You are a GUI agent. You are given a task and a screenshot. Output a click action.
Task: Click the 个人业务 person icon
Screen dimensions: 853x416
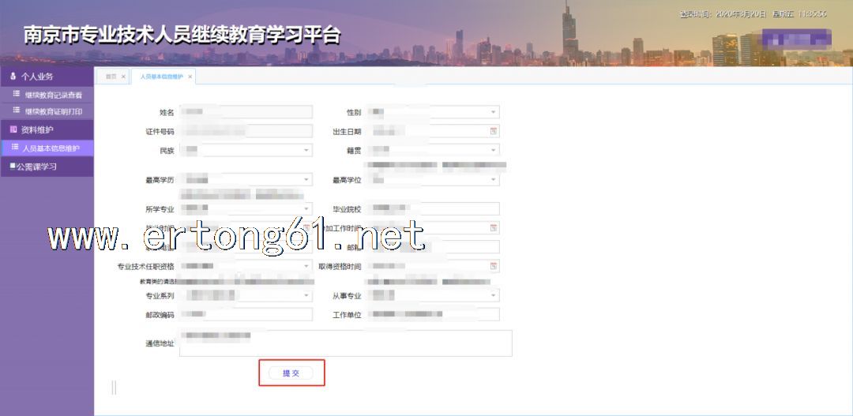coord(13,76)
